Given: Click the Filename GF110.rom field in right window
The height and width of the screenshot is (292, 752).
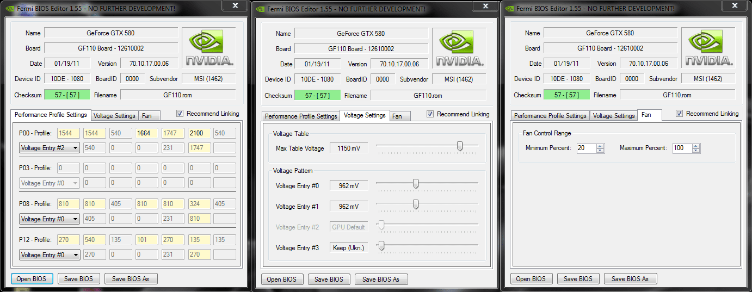Looking at the screenshot, I should pyautogui.click(x=677, y=95).
